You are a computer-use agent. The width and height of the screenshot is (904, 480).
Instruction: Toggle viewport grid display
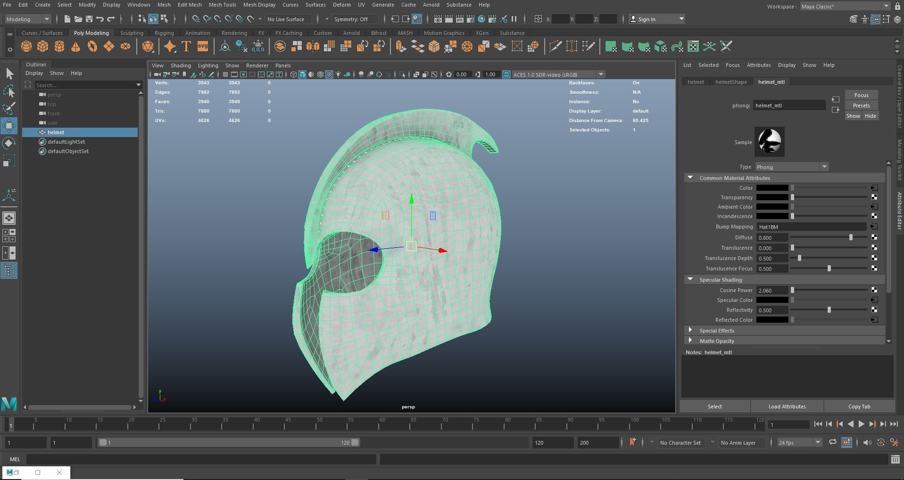tap(225, 74)
